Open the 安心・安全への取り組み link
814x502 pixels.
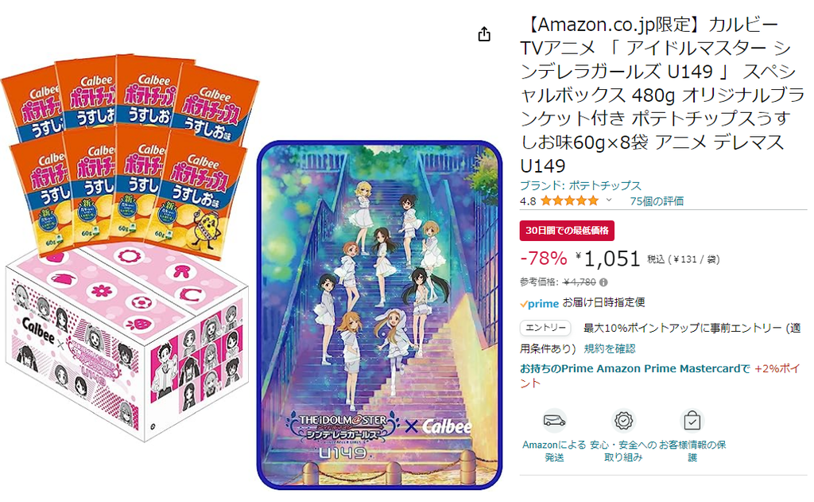[623, 451]
